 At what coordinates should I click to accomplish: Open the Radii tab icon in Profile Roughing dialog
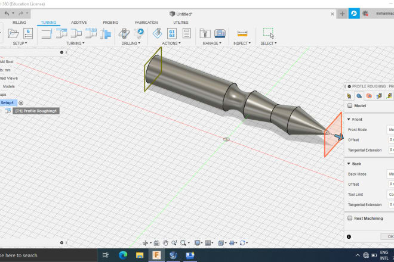pyautogui.click(x=369, y=96)
